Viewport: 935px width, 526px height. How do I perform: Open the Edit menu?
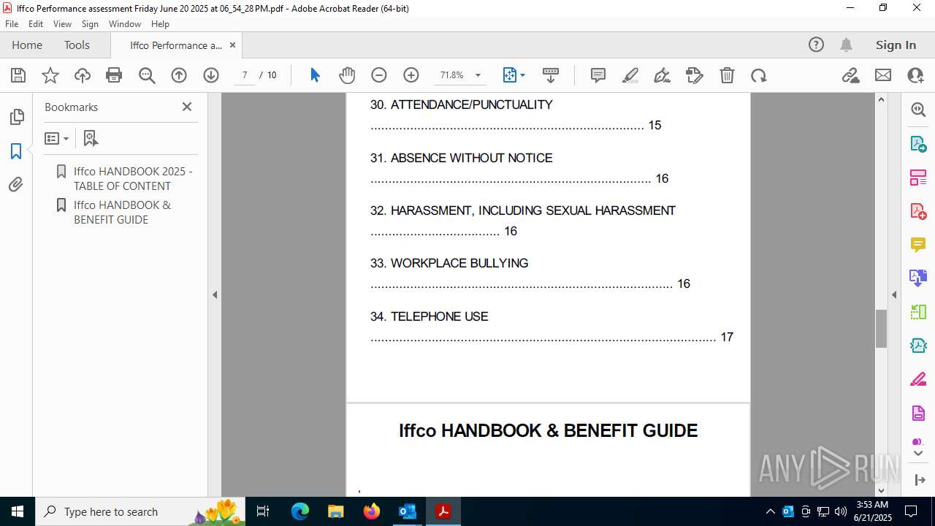36,24
